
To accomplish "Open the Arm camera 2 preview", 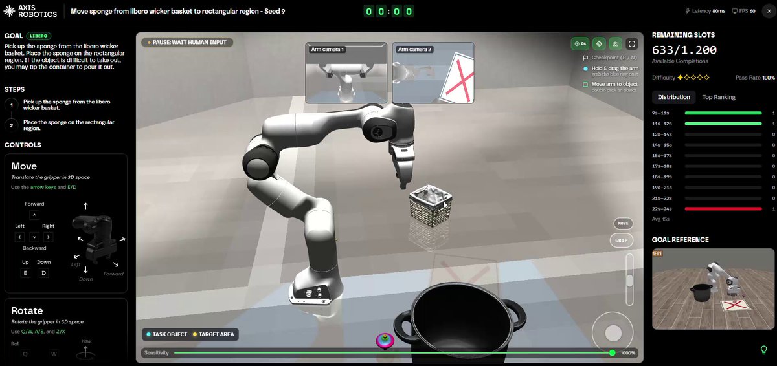I will [x=433, y=74].
